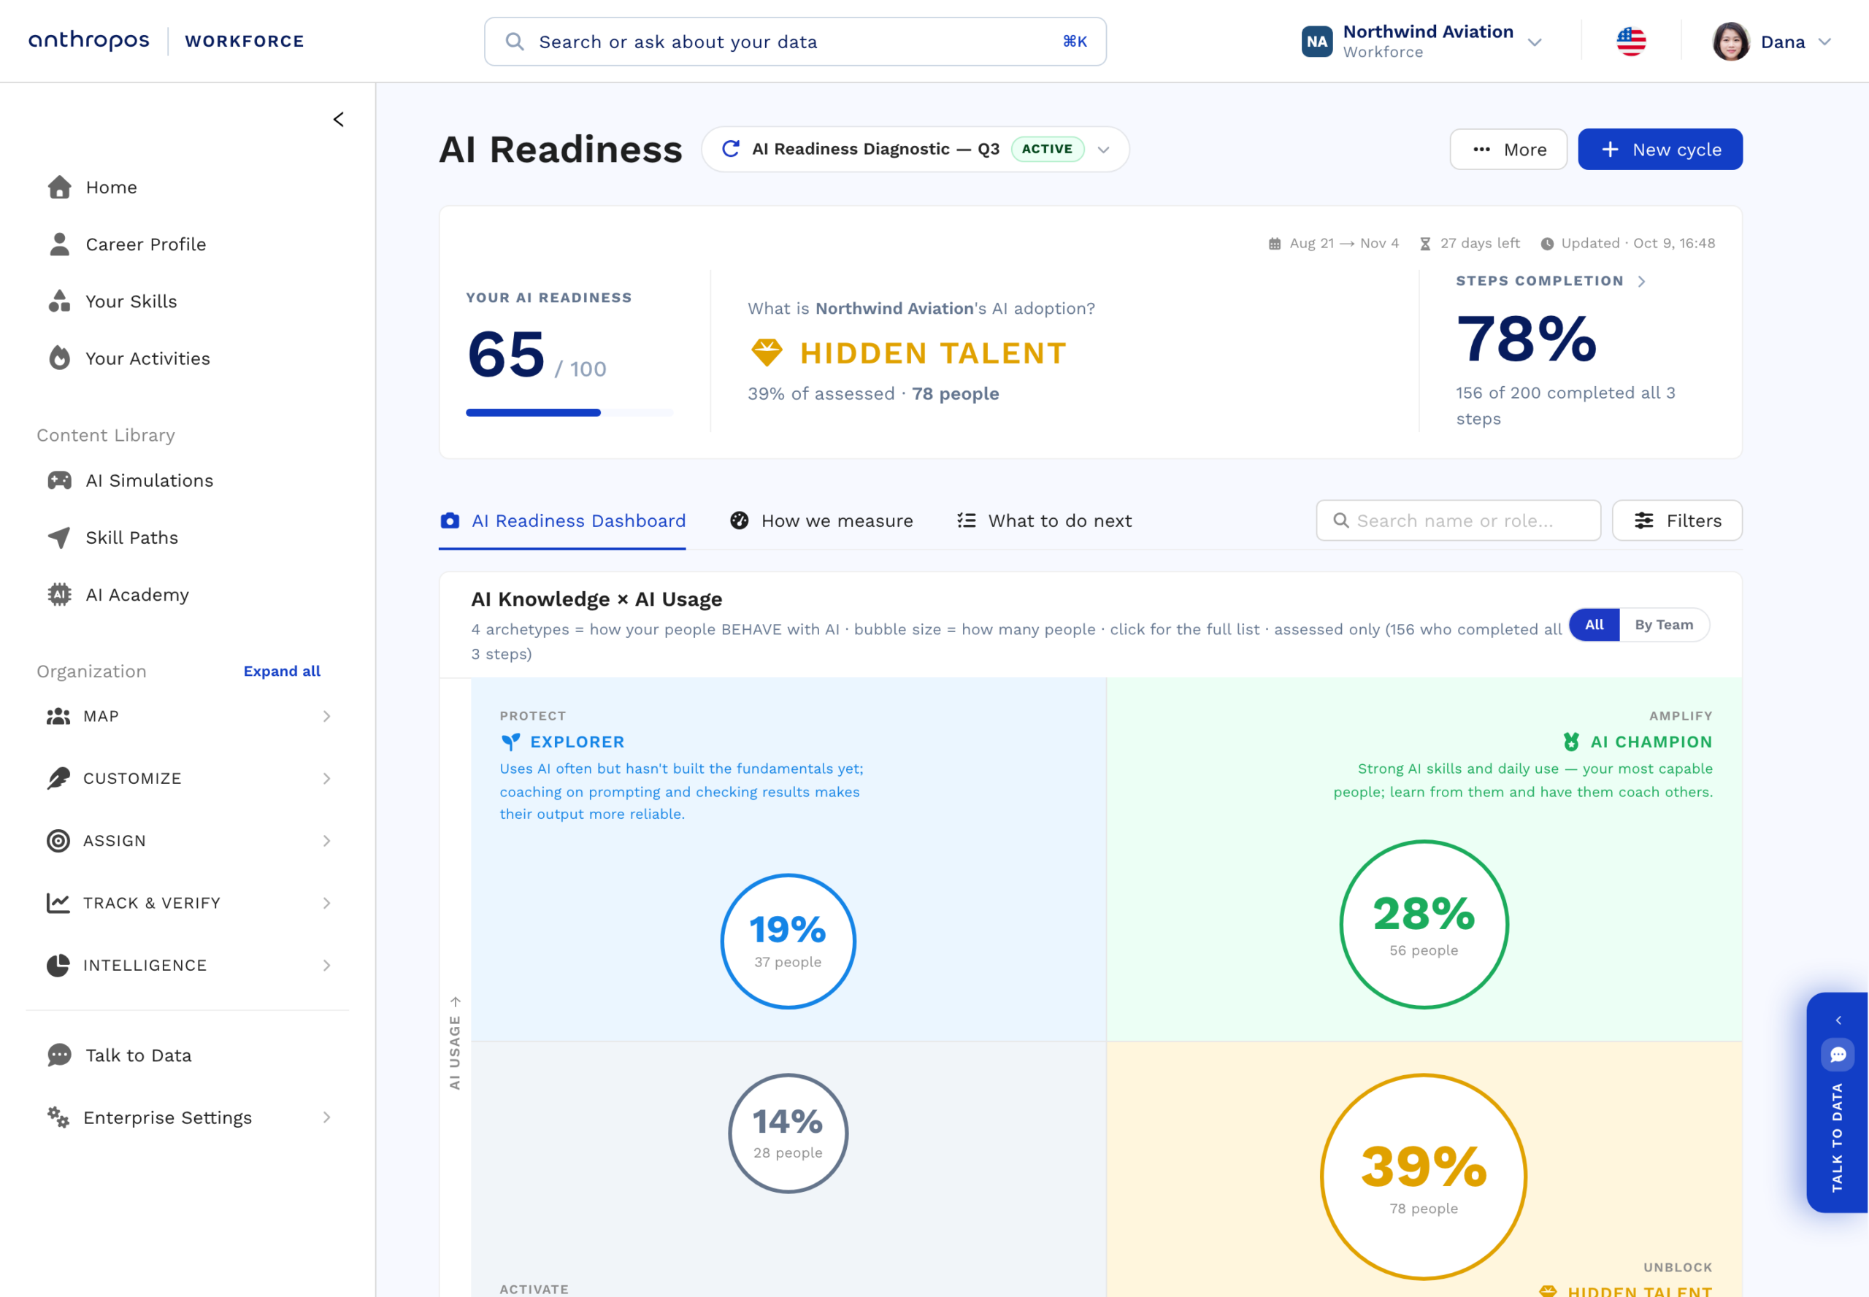Click the Skill Paths paper plane icon
The image size is (1869, 1297).
click(59, 537)
